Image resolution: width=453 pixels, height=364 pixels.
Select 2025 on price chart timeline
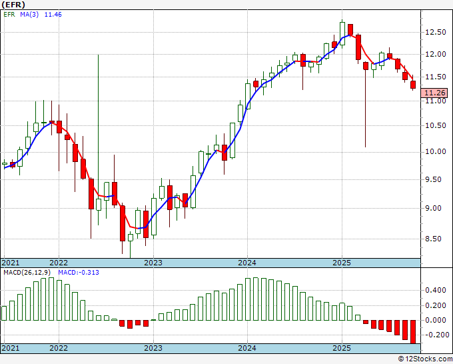pyautogui.click(x=342, y=263)
